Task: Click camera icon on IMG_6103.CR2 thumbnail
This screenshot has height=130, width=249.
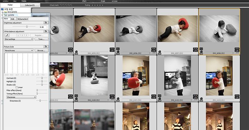Action: pos(201,99)
